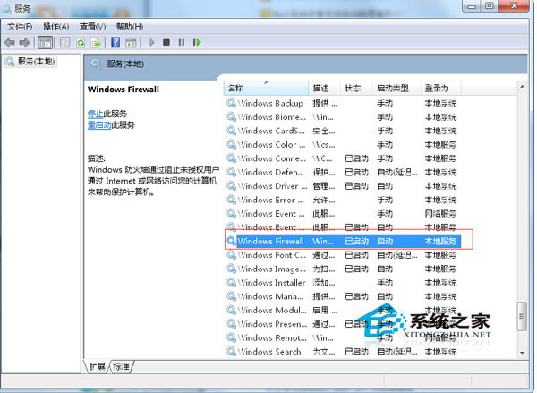This screenshot has height=393, width=537.
Task: Click the Refresh toolbar icon
Action: pyautogui.click(x=81, y=43)
